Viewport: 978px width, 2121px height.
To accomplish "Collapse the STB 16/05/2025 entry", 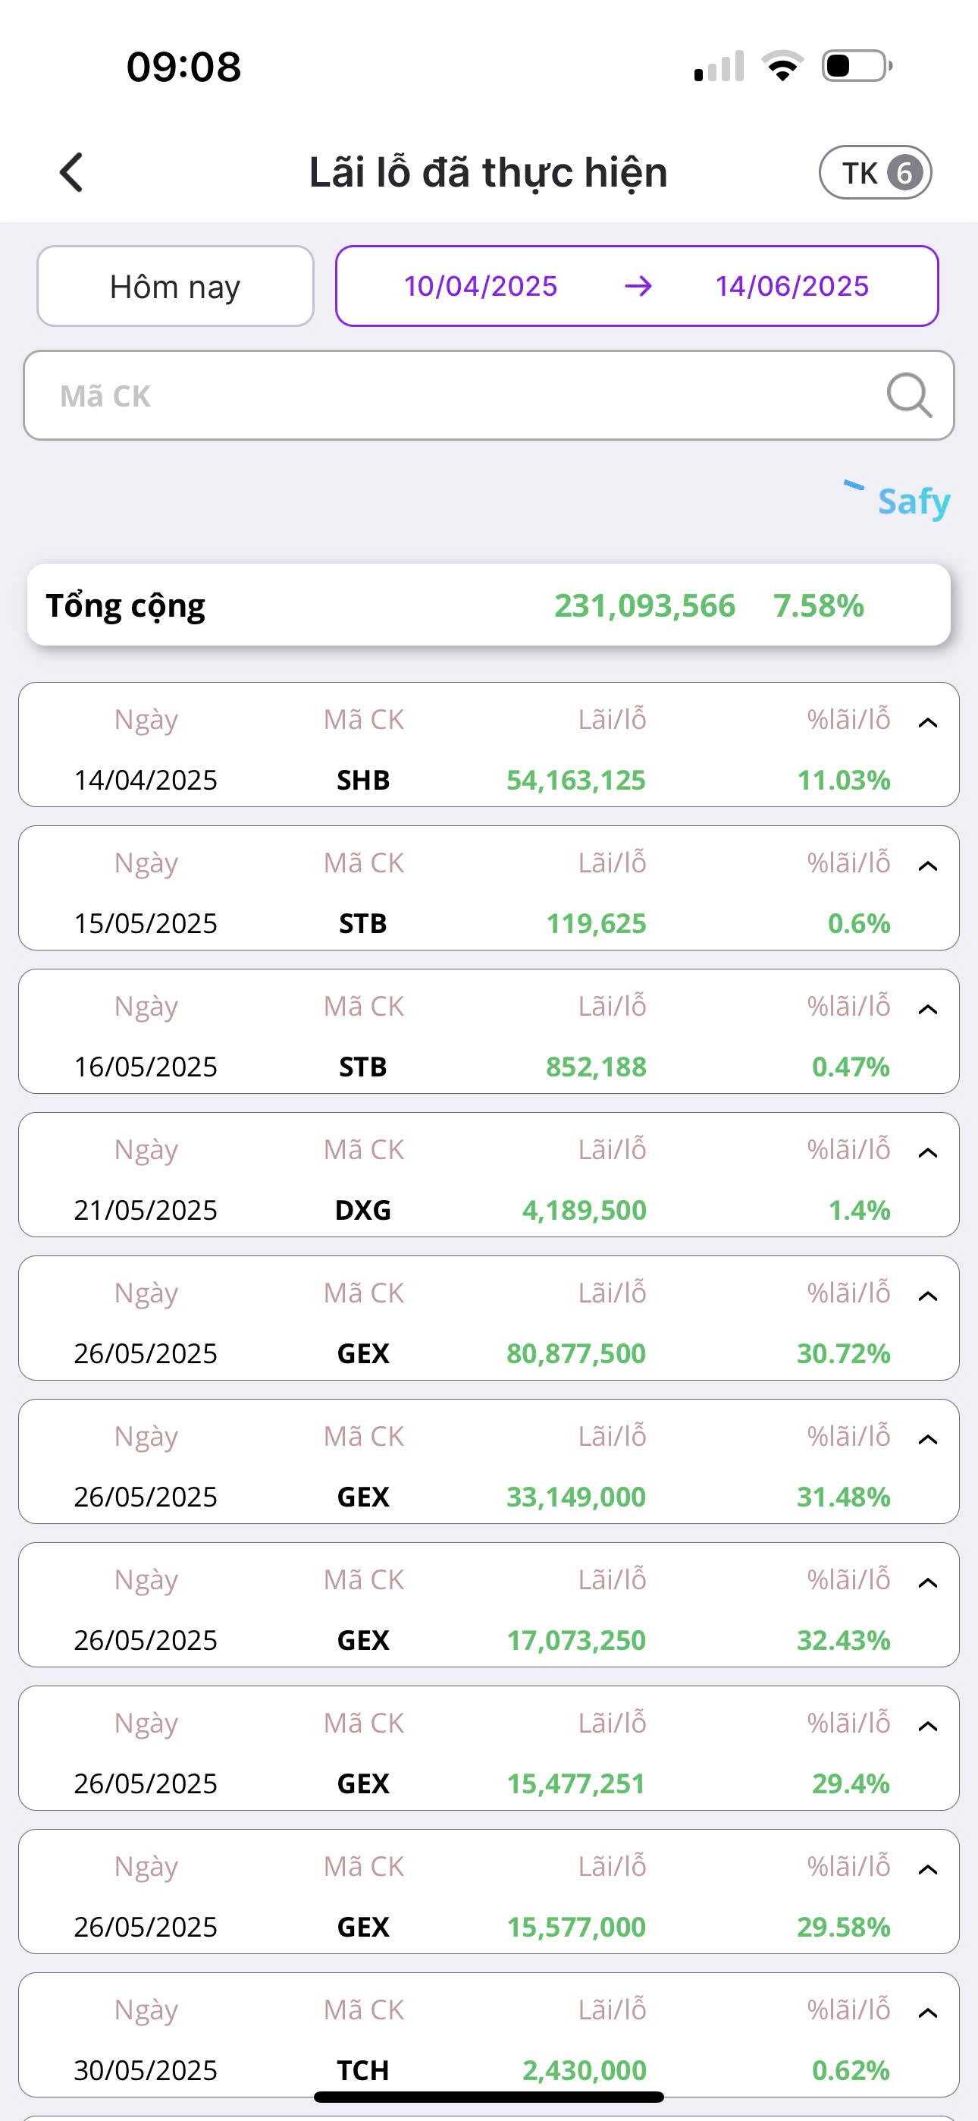I will point(928,1010).
